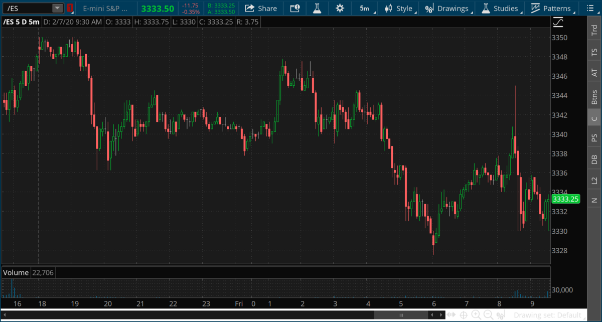Open the Drawings menu
The height and width of the screenshot is (322, 602).
[x=447, y=8]
